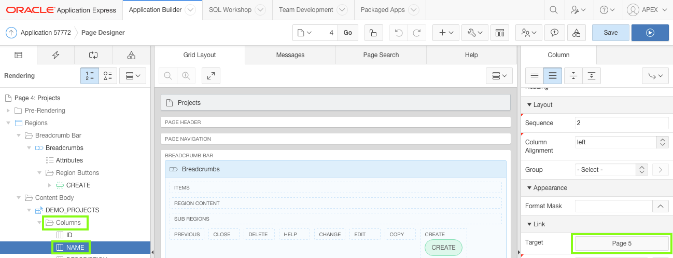Collapse the Breadcrumb Bar tree node
The width and height of the screenshot is (673, 258).
[x=19, y=135]
